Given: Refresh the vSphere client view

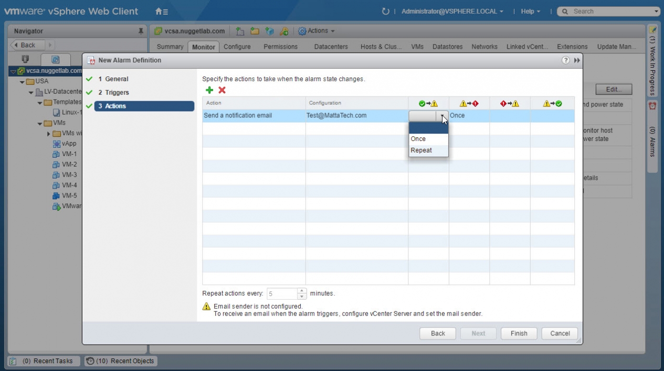Looking at the screenshot, I should point(386,12).
